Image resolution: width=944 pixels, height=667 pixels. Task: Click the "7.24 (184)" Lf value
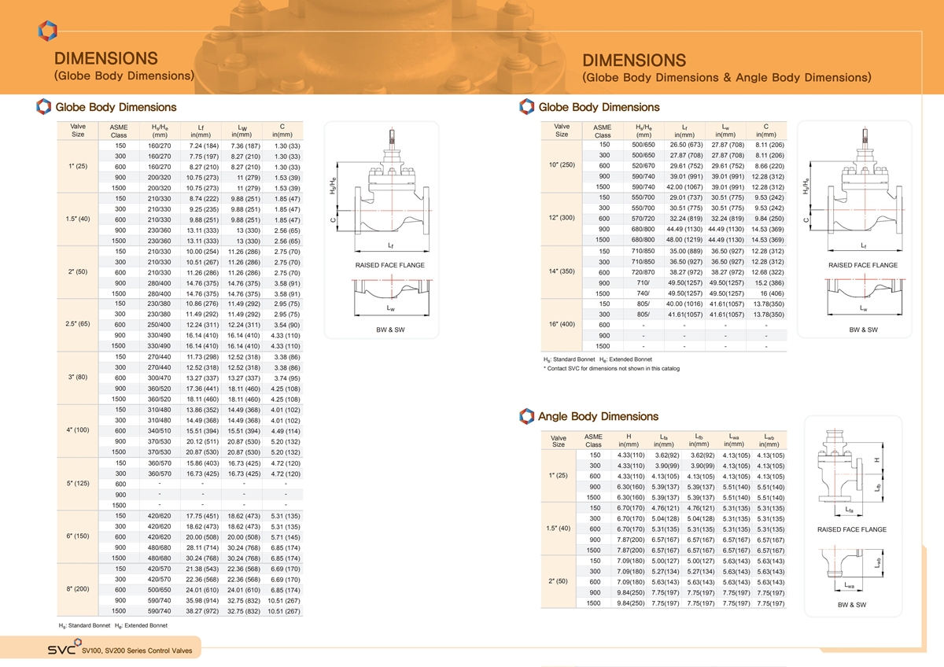pyautogui.click(x=203, y=146)
